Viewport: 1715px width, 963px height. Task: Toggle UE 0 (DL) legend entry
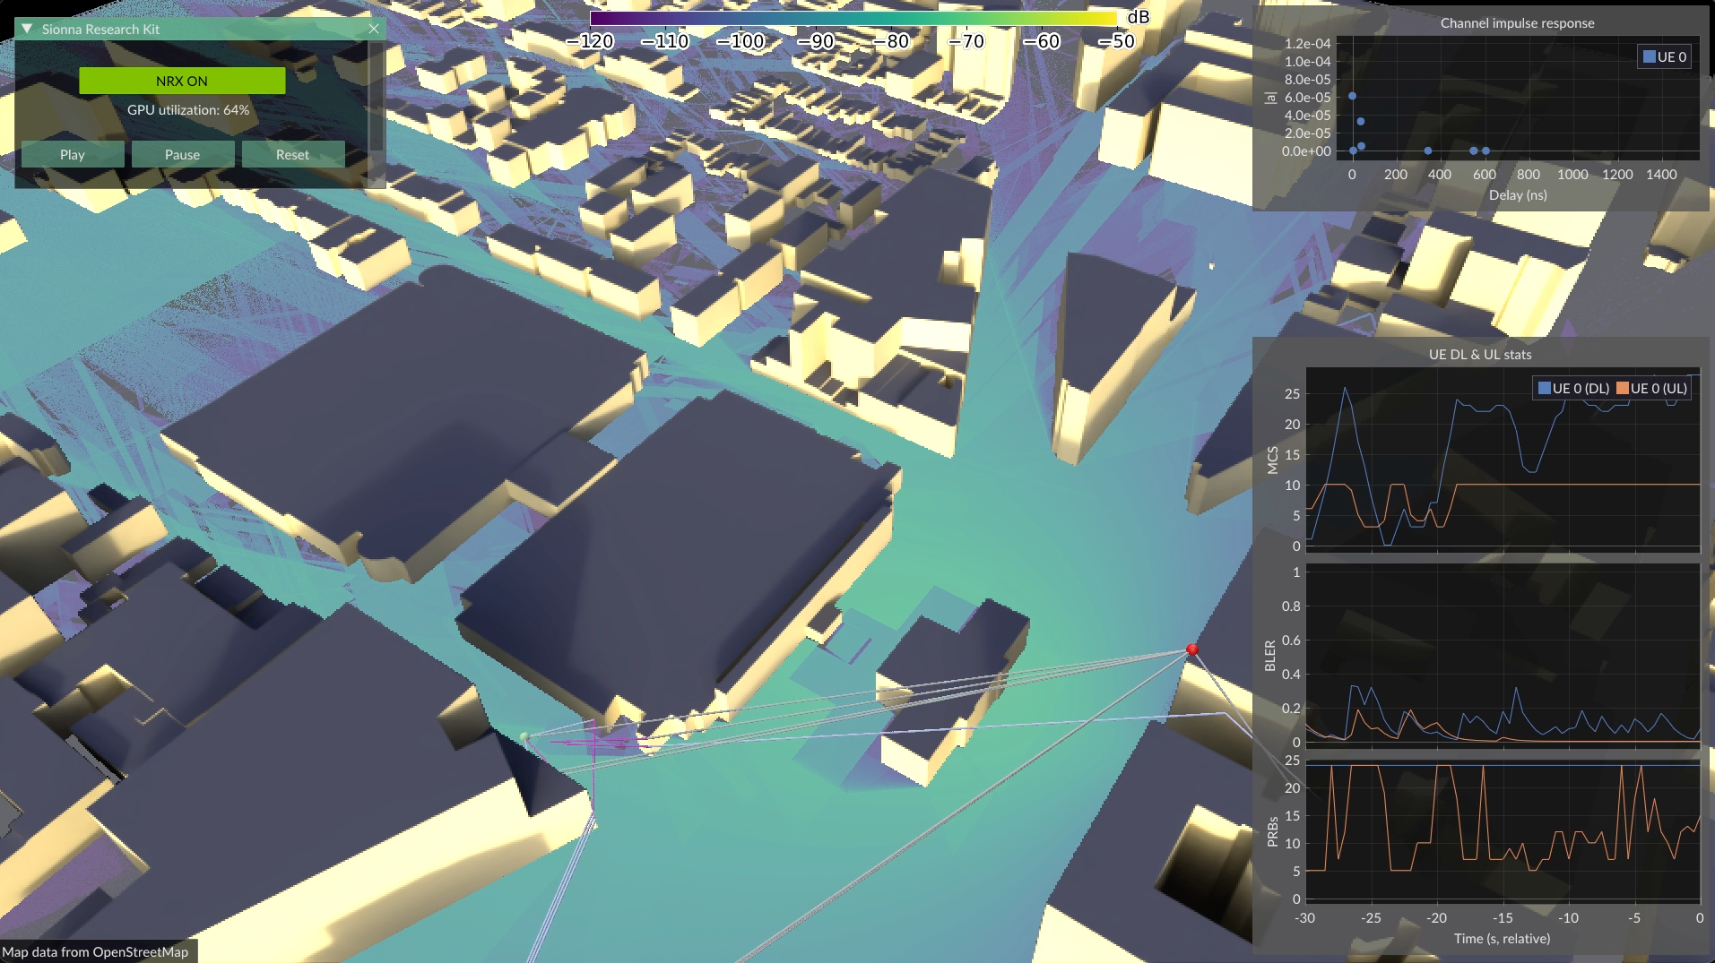(1573, 388)
